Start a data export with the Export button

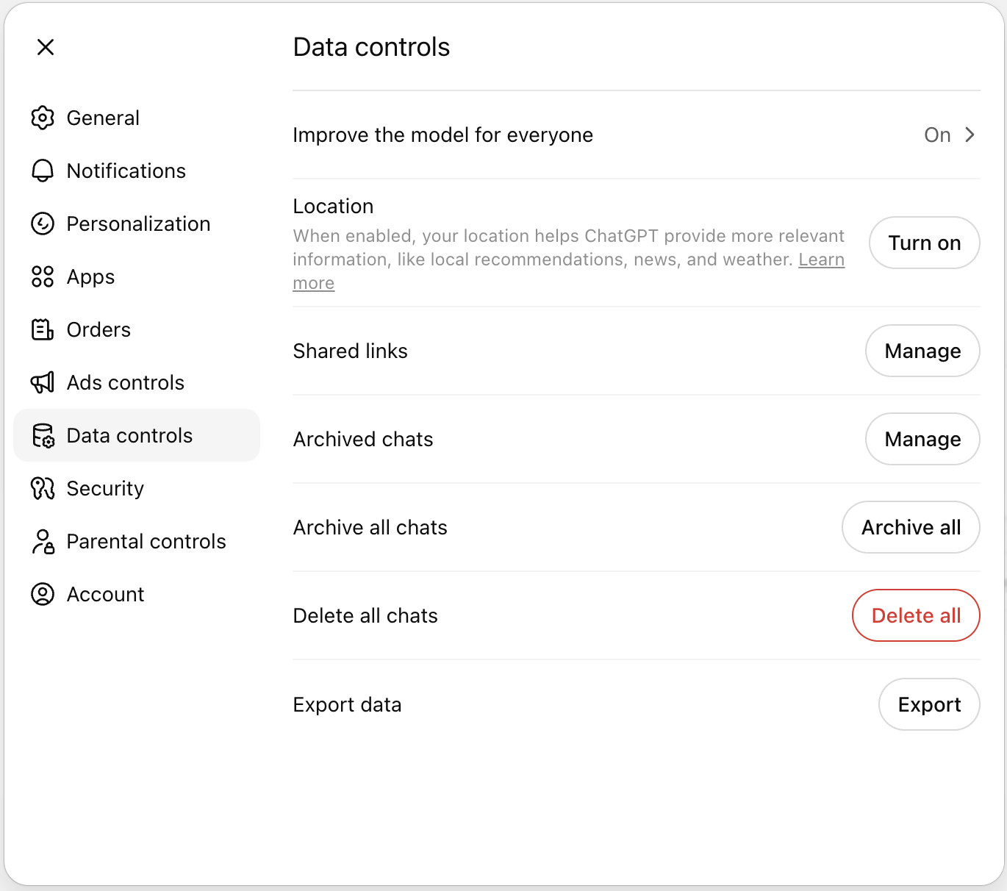(x=928, y=704)
